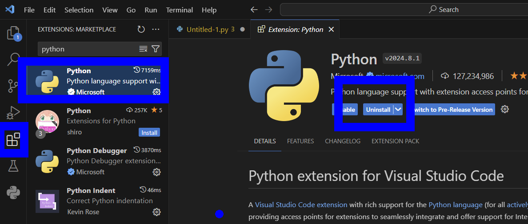Open the CHANGELOG tab
Image resolution: width=528 pixels, height=224 pixels.
(x=343, y=141)
